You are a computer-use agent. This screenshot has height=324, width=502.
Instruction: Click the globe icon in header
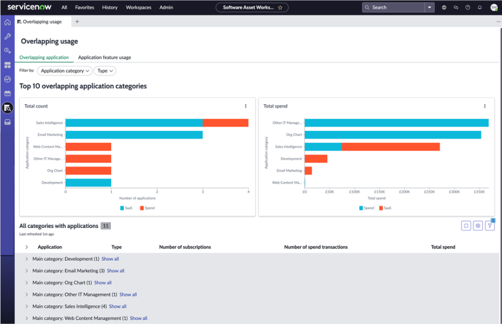(x=444, y=7)
